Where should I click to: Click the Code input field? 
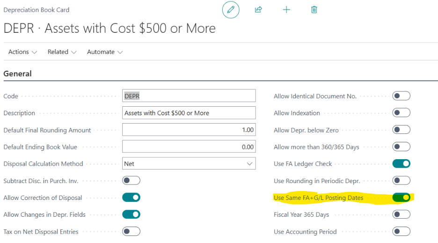pos(189,96)
